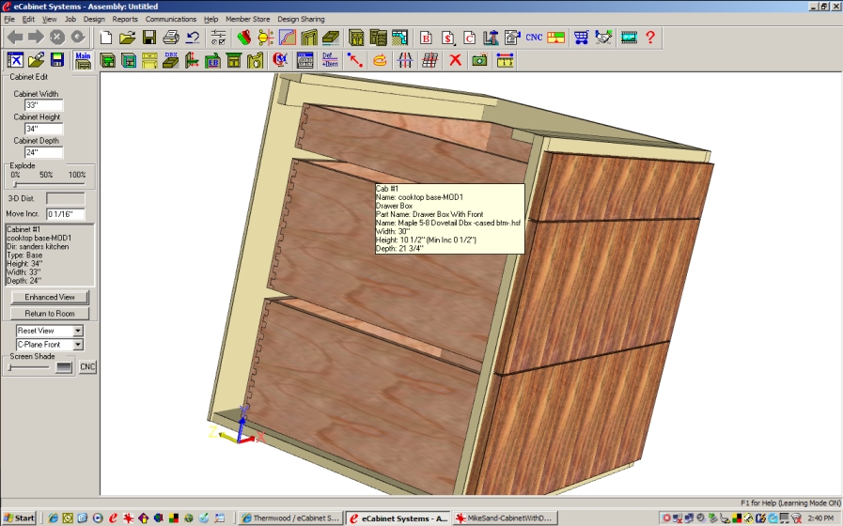Image resolution: width=843 pixels, height=526 pixels.
Task: Click the filmstrip presentation icon
Action: (629, 38)
